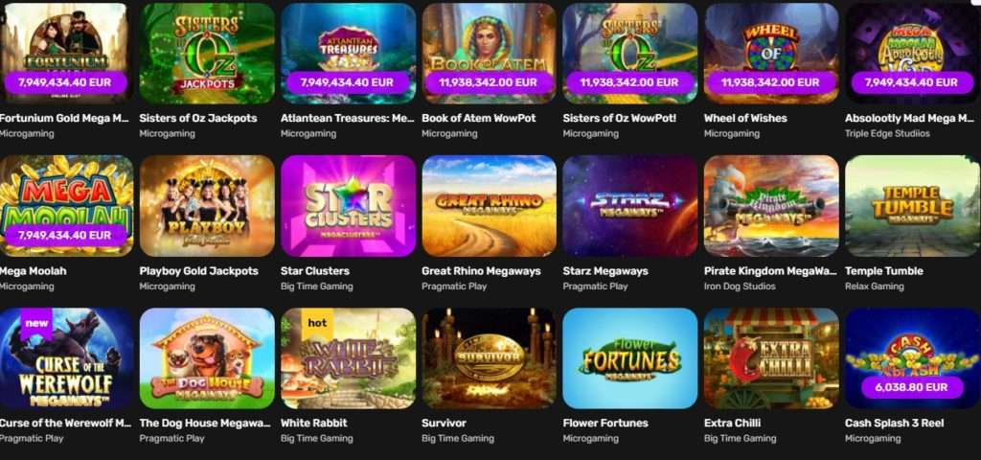
Task: Click the 6,038.80 EUR jackpot badge
Action: point(914,387)
